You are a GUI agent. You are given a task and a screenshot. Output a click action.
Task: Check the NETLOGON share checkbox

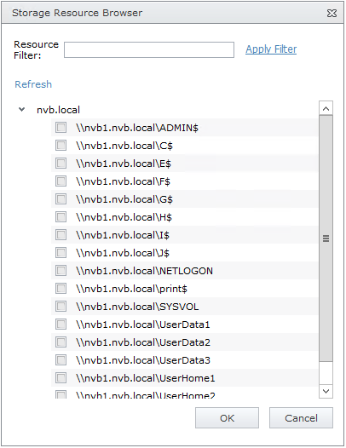tap(61, 271)
